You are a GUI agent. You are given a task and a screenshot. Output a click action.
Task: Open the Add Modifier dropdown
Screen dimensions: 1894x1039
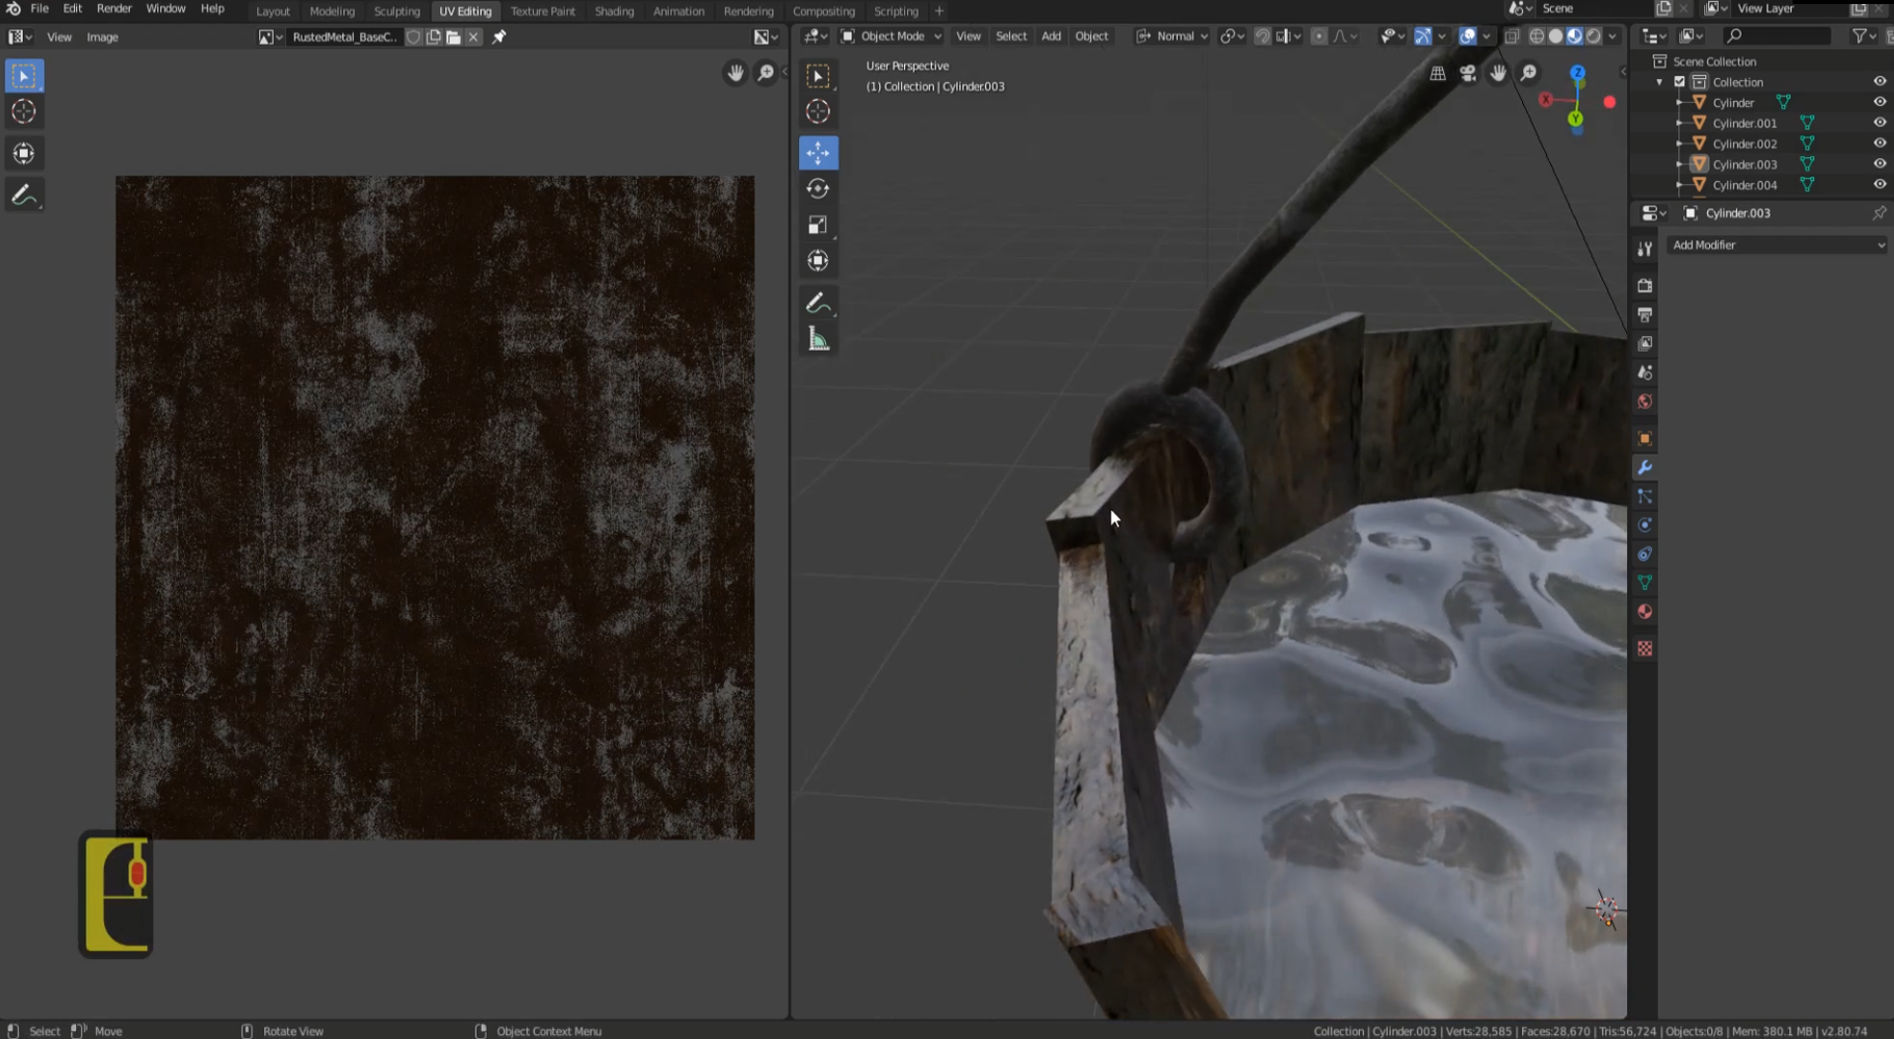click(1775, 244)
